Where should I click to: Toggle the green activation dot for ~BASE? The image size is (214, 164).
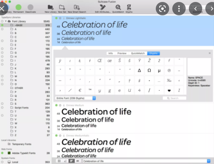click(x=2, y=25)
